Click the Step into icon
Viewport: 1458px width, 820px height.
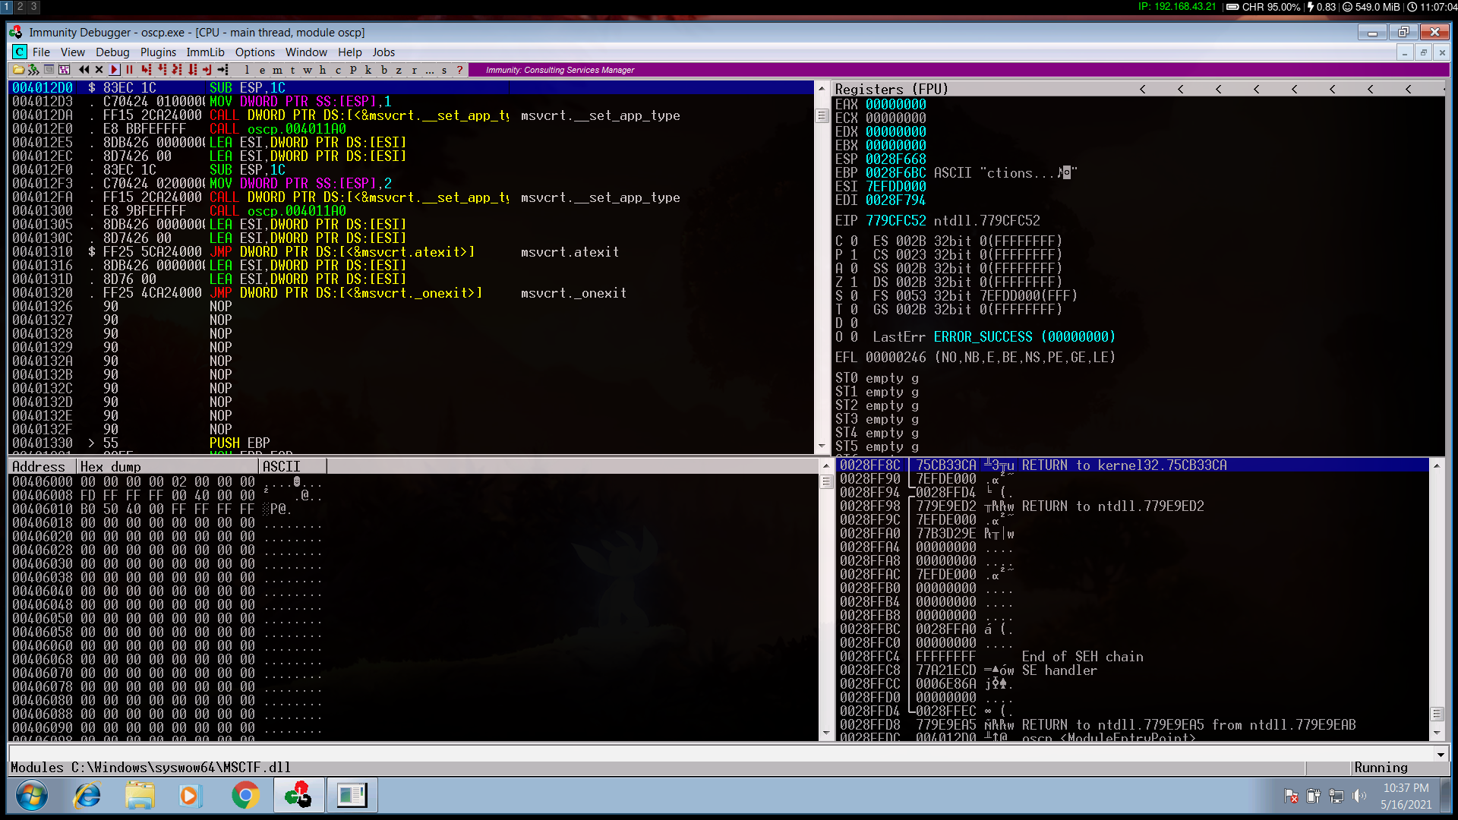click(147, 70)
